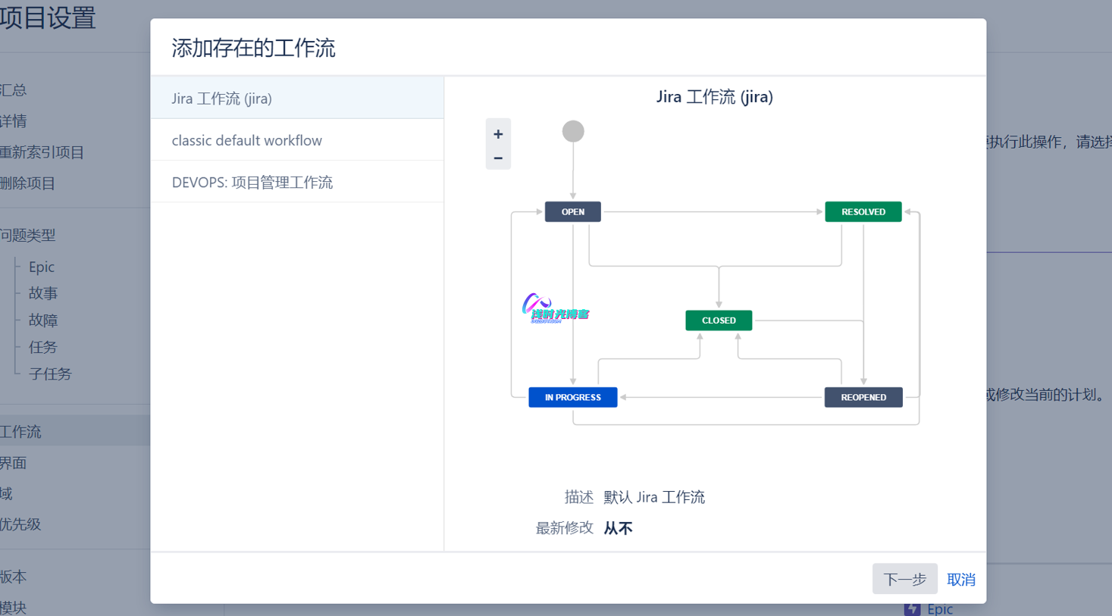The image size is (1112, 616).
Task: Open 子任务 issue type in sidebar
Action: coord(50,374)
